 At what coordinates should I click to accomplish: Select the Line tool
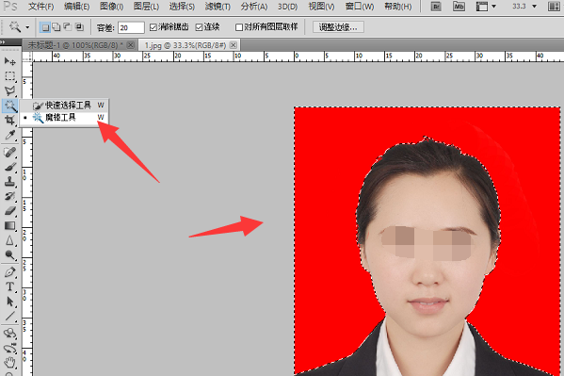point(9,317)
